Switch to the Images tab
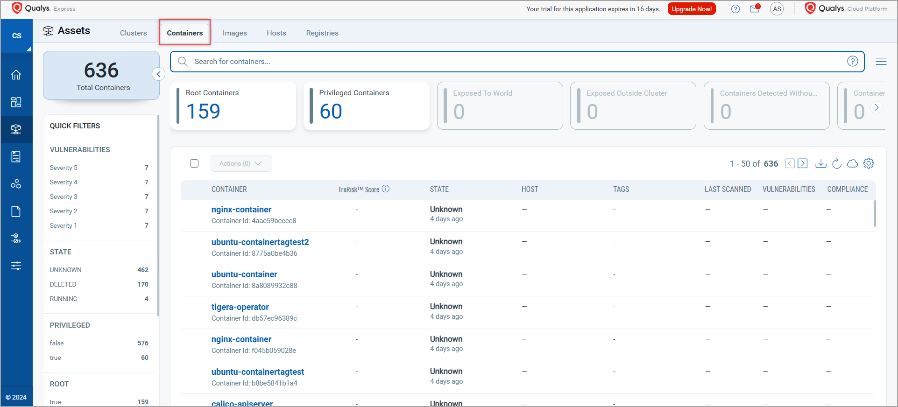898x407 pixels. (x=234, y=33)
